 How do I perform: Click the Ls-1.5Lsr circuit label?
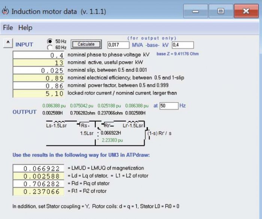click(56, 126)
